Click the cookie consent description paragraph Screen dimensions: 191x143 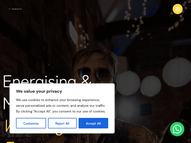pos(61,106)
